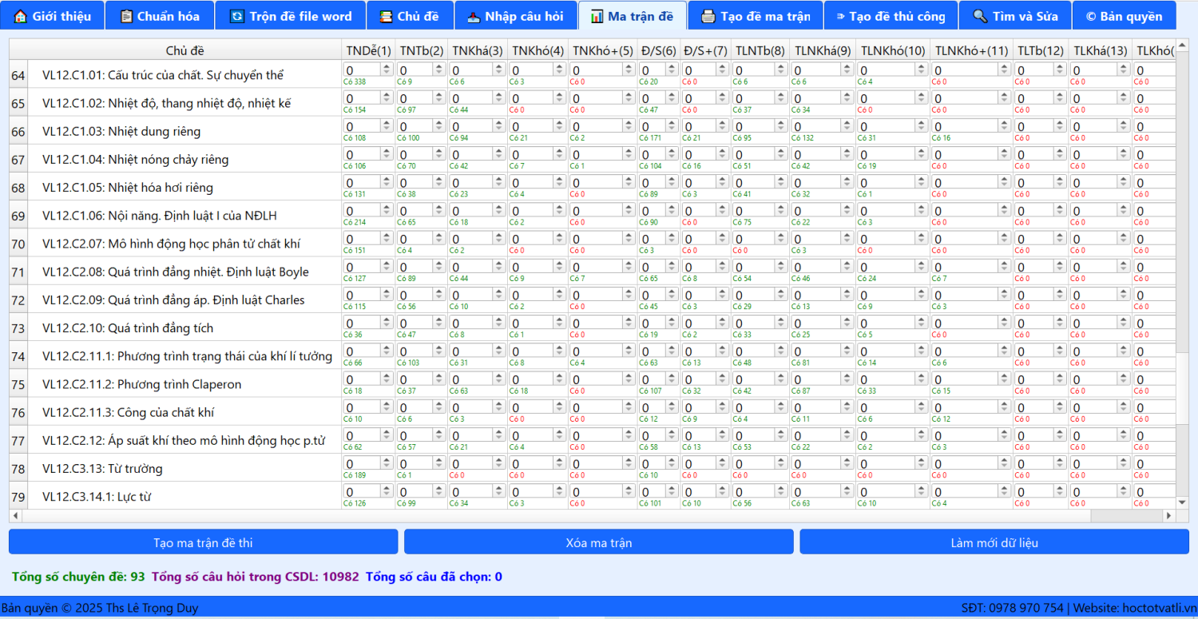1198x619 pixels.
Task: Open the Bản quyền tab
Action: (x=1123, y=16)
